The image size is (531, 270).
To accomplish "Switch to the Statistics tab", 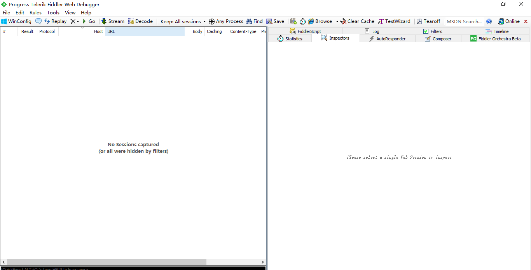I will (x=290, y=38).
